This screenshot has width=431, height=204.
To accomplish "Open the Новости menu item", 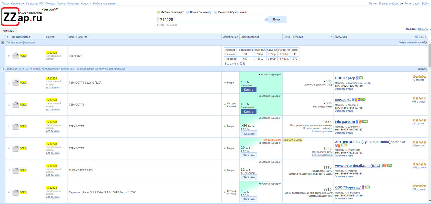I will pos(86,3).
